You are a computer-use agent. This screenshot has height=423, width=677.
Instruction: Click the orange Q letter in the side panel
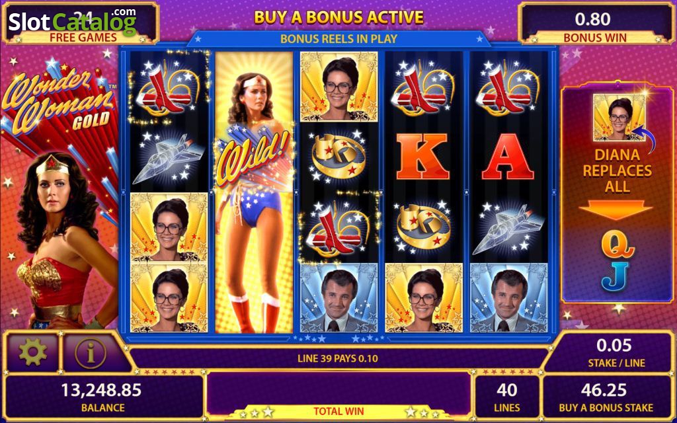click(618, 245)
